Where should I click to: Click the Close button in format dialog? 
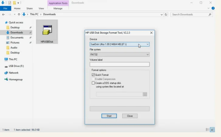(x=130, y=116)
